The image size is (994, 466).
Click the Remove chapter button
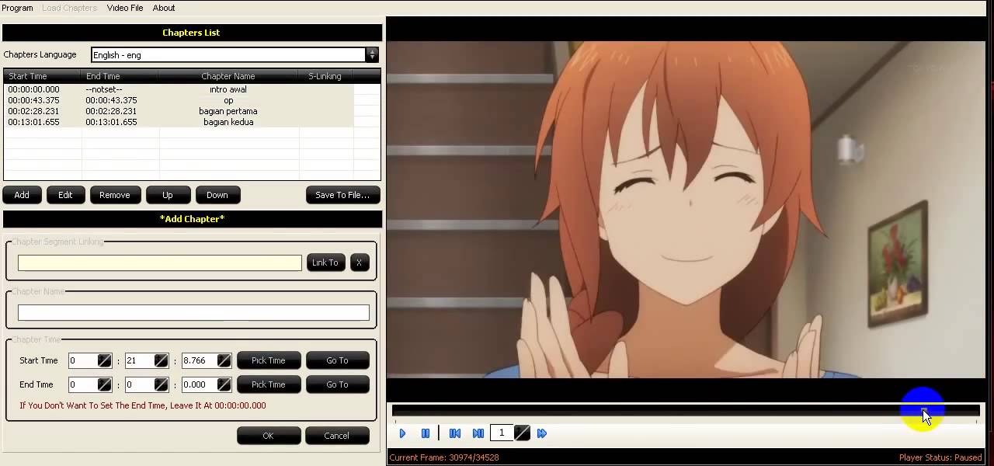click(x=115, y=195)
